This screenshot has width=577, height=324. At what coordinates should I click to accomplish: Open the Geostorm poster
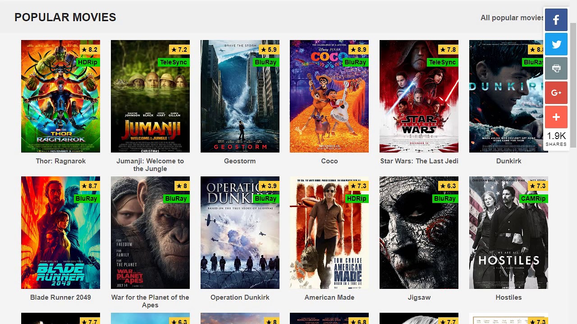point(240,96)
